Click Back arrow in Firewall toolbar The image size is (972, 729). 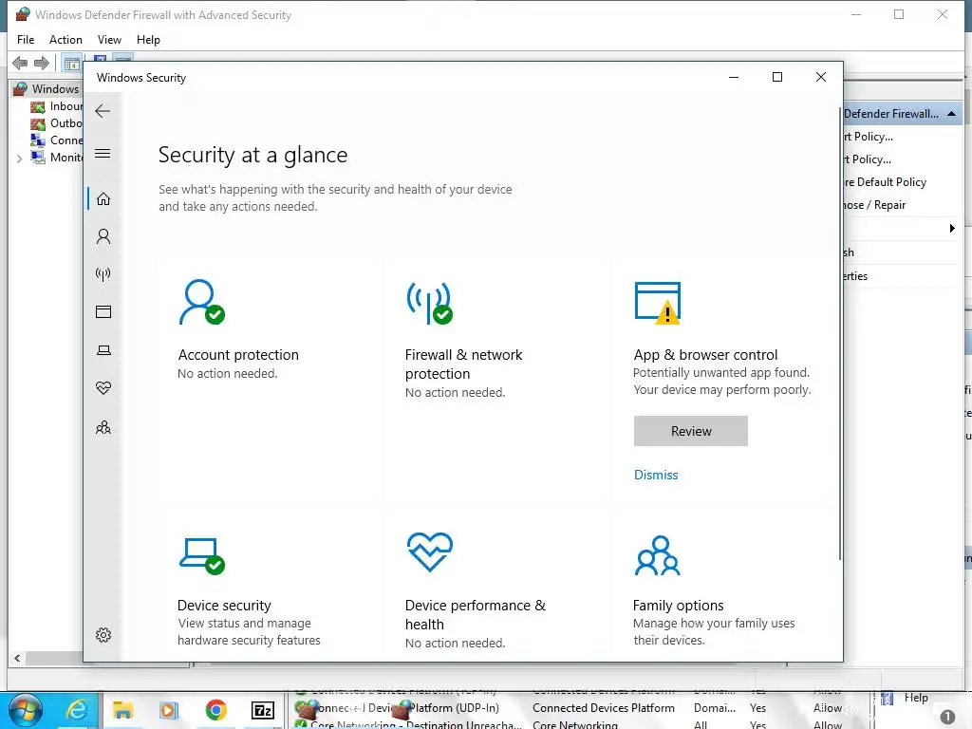point(20,64)
